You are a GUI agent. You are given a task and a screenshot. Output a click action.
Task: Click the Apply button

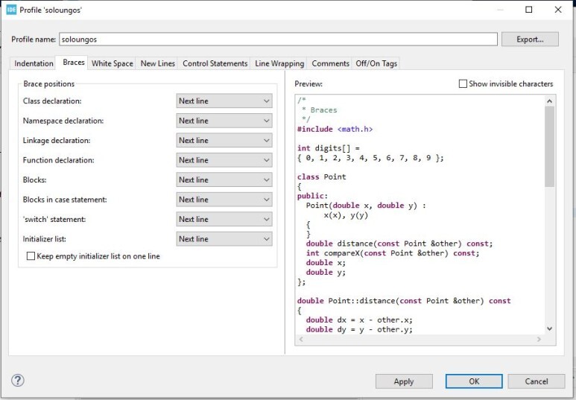pyautogui.click(x=404, y=381)
